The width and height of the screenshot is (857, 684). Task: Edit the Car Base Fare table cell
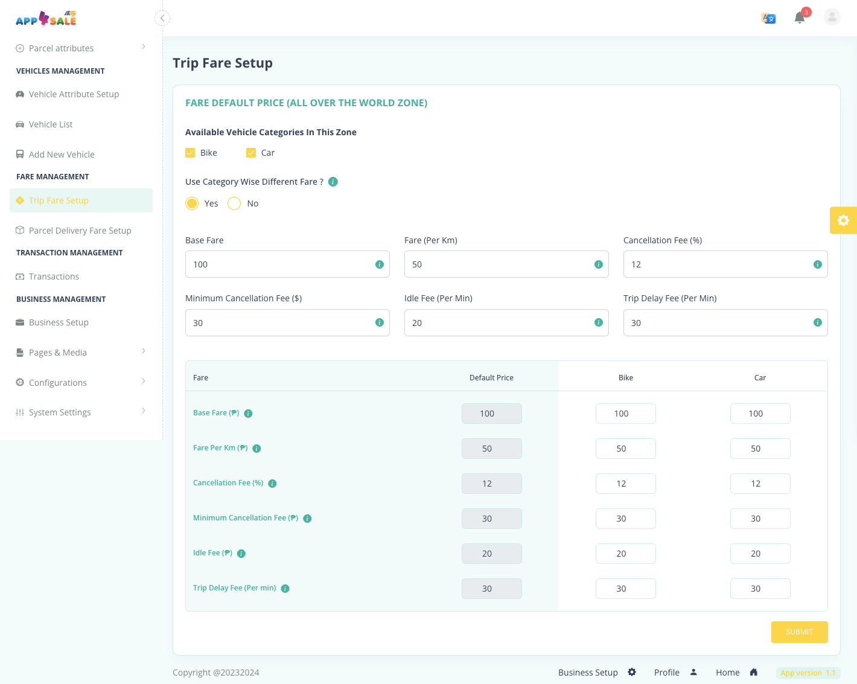(x=760, y=414)
